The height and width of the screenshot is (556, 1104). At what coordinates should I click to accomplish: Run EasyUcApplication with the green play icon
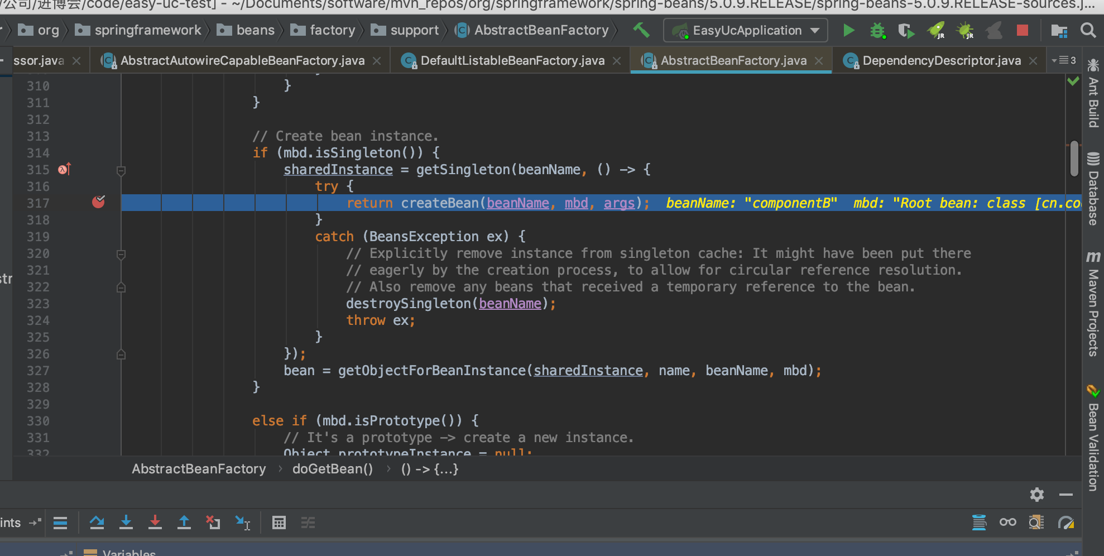(848, 30)
